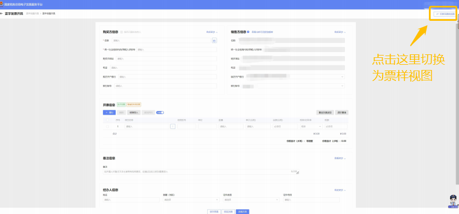
Task: Click the info icon beside 销售方信息
Action: click(248, 32)
